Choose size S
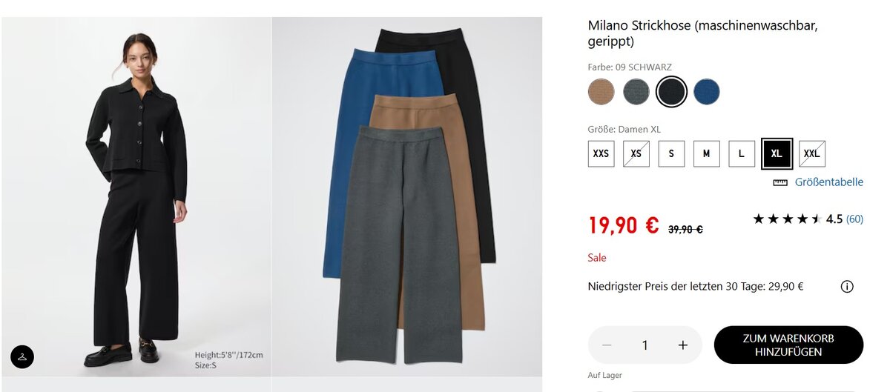The width and height of the screenshot is (890, 392). pyautogui.click(x=671, y=153)
